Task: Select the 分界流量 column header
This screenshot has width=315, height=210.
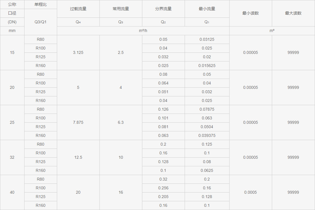Action: coord(163,9)
